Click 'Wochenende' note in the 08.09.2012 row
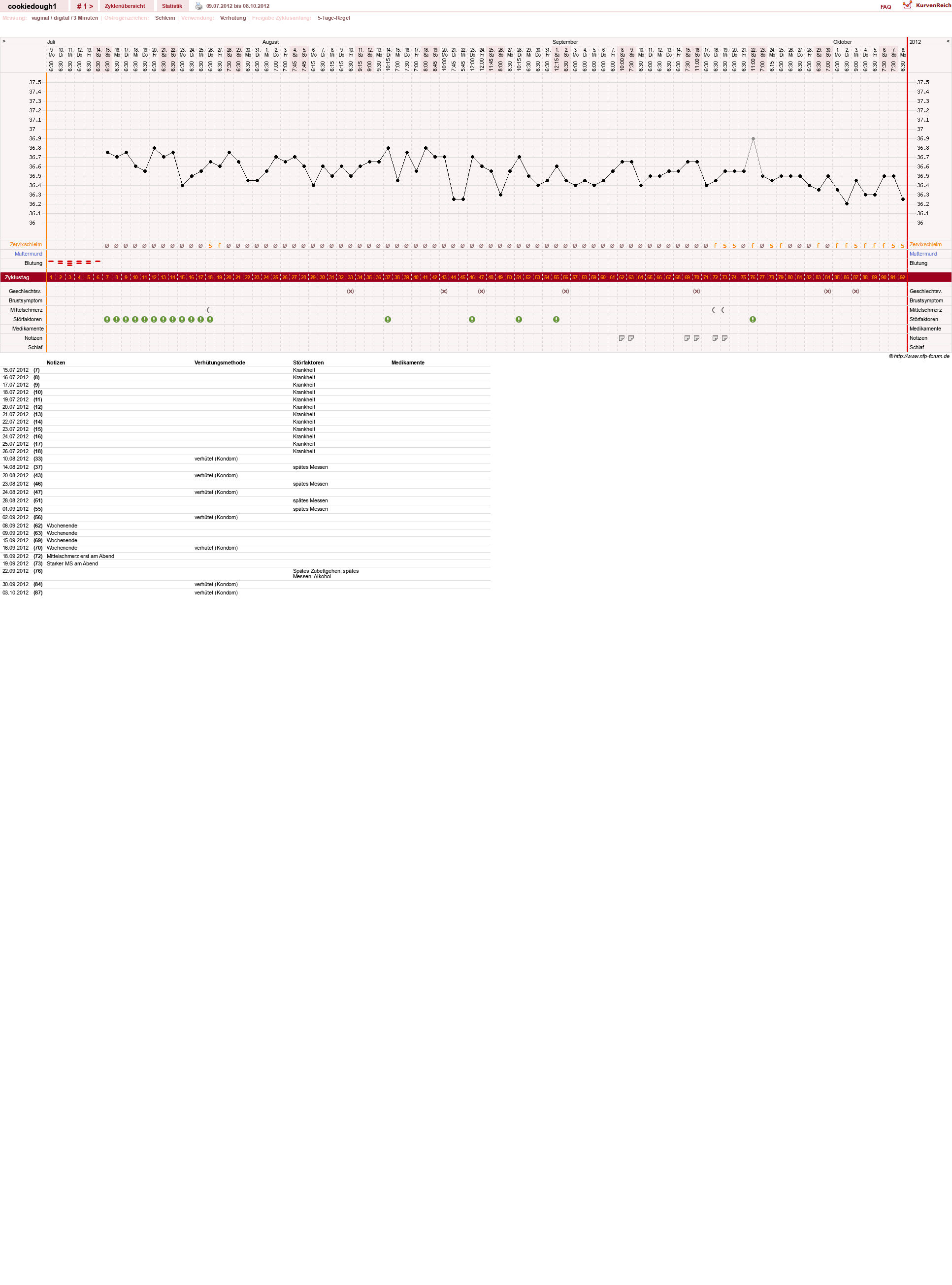The image size is (952, 1285). click(x=62, y=526)
